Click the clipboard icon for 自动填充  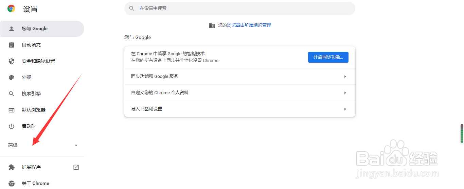(12, 45)
